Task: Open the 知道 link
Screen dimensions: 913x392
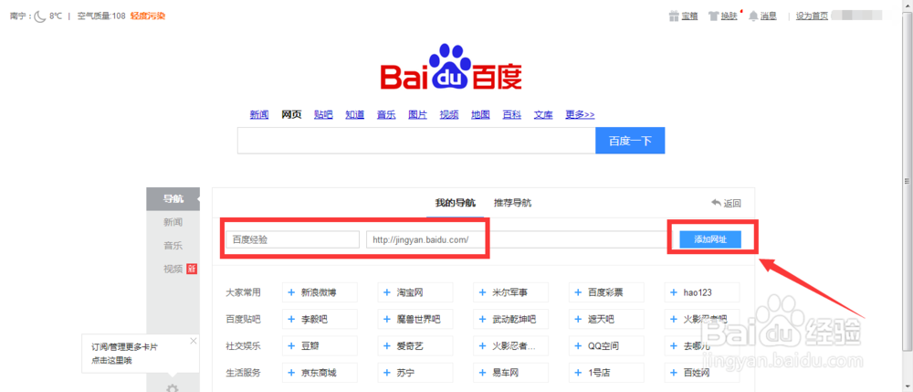Action: [x=354, y=115]
